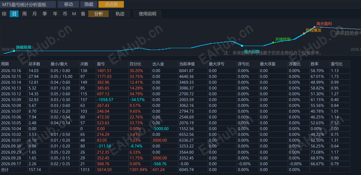Click the 移动 button
This screenshot has width=361, height=175.
(68, 4)
